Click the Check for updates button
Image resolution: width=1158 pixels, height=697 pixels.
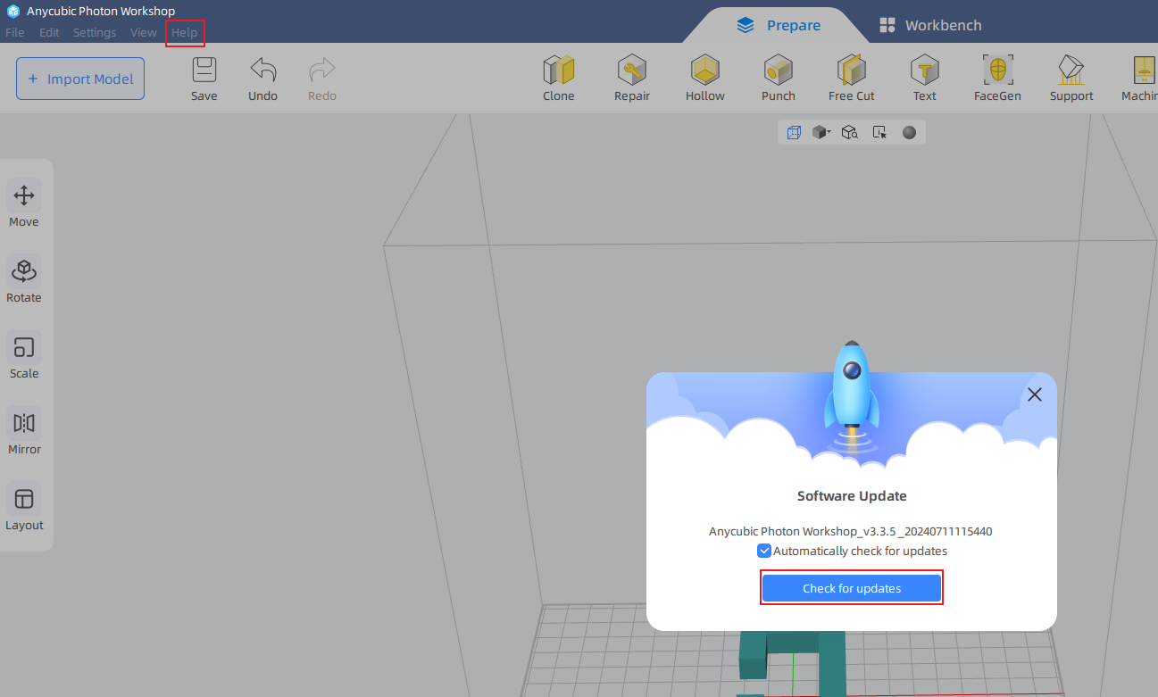tap(852, 588)
